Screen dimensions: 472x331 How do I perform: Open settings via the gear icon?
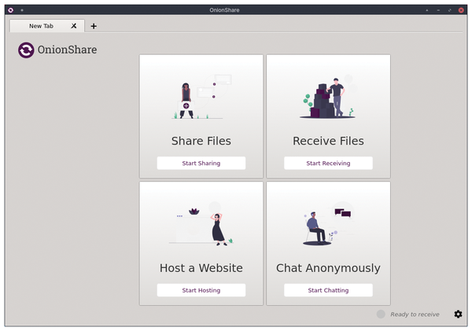(x=458, y=314)
